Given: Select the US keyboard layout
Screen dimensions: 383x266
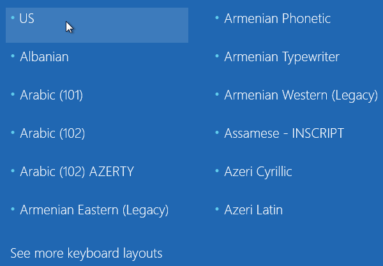Looking at the screenshot, I should point(27,18).
